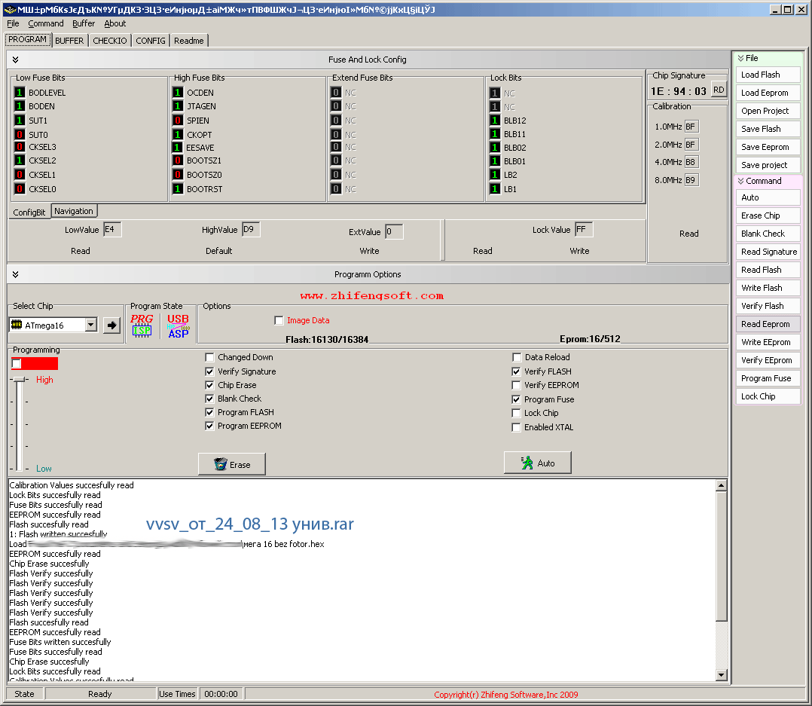Toggle the BLB02 lock bit indicator

[x=495, y=147]
